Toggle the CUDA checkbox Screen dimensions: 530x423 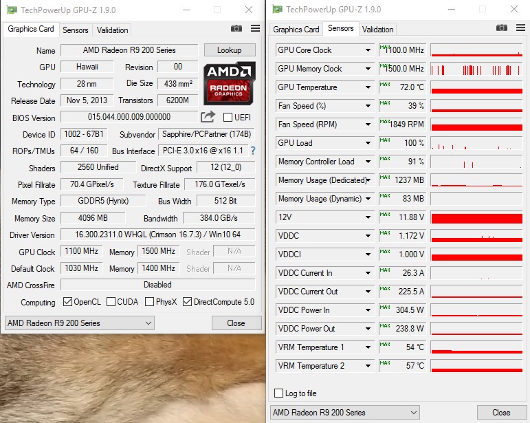(x=111, y=302)
